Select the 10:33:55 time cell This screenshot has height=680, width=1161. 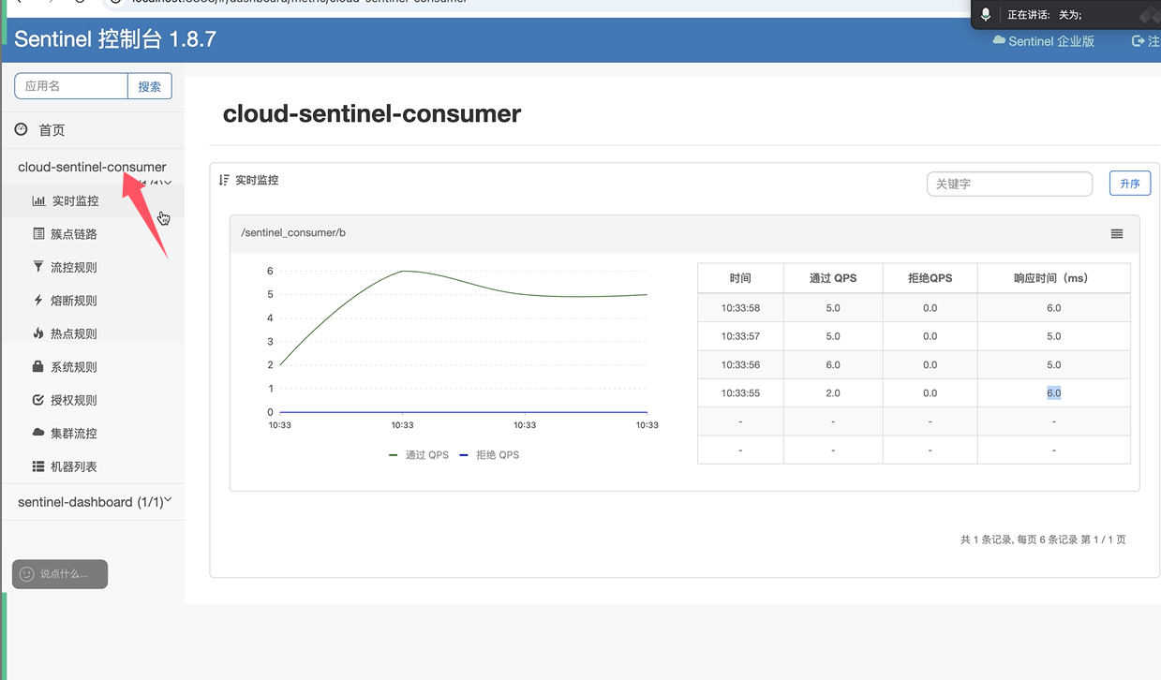(x=740, y=393)
